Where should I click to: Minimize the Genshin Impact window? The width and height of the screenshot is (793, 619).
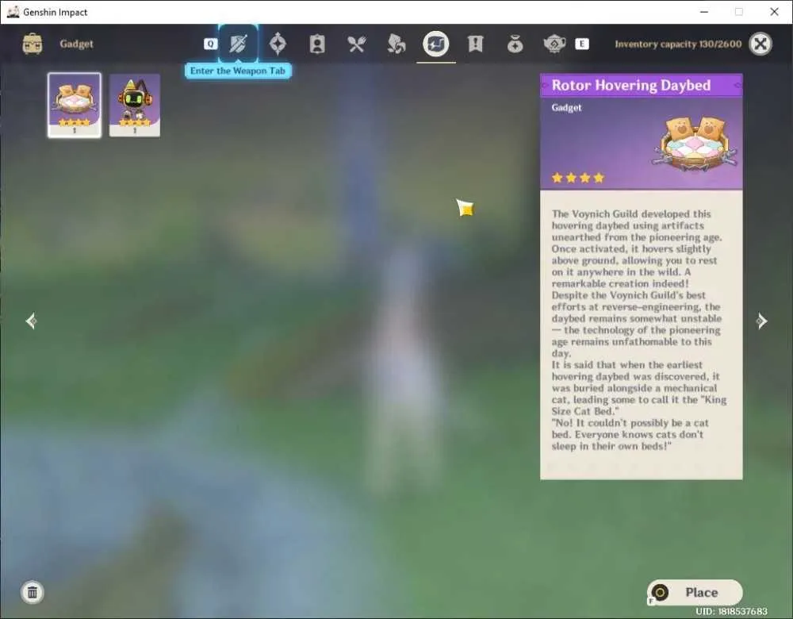704,12
